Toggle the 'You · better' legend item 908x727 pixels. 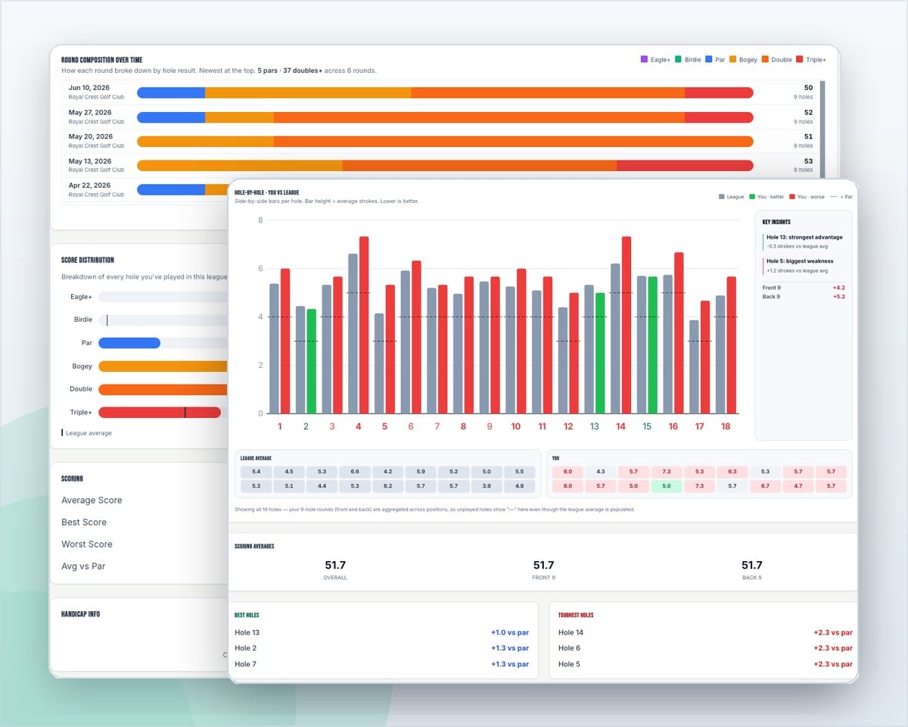coord(767,197)
